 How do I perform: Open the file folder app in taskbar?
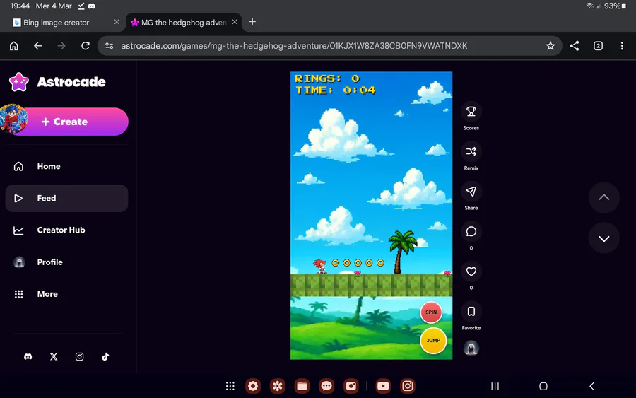[302, 386]
